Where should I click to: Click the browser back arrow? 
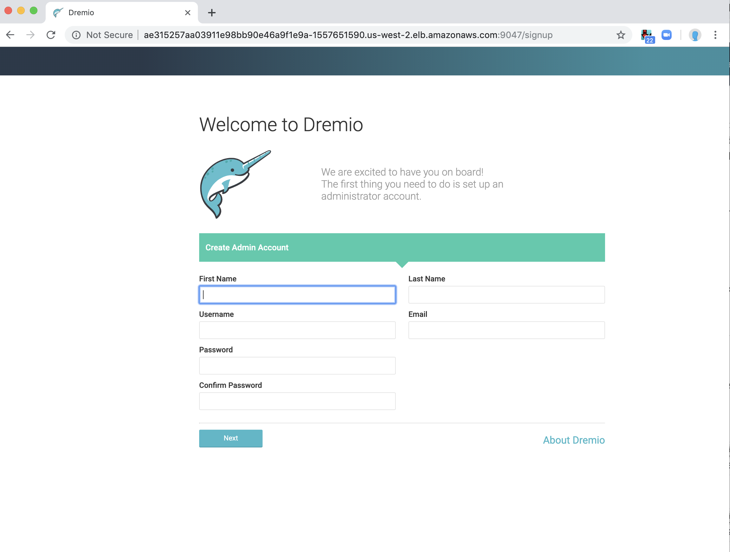[x=10, y=35]
